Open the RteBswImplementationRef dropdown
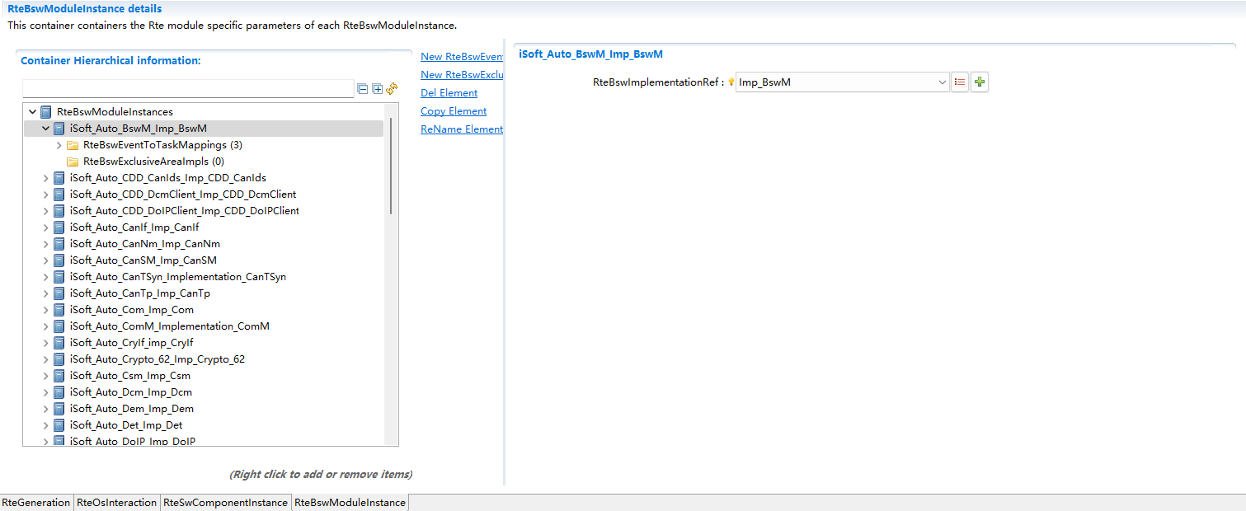The height and width of the screenshot is (511, 1246). (x=943, y=82)
